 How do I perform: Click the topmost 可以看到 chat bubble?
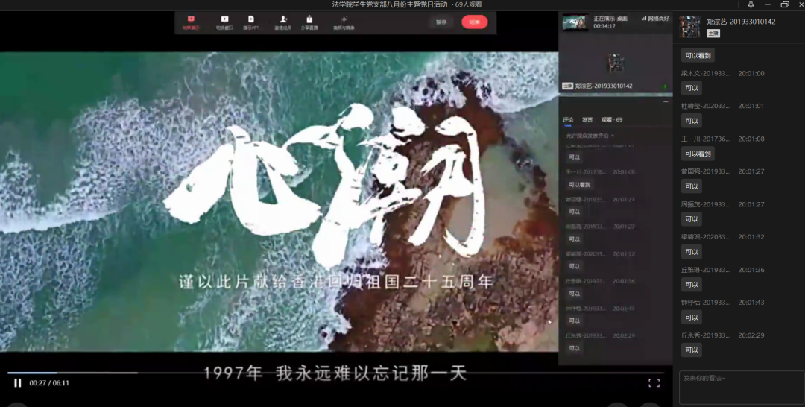(x=698, y=55)
